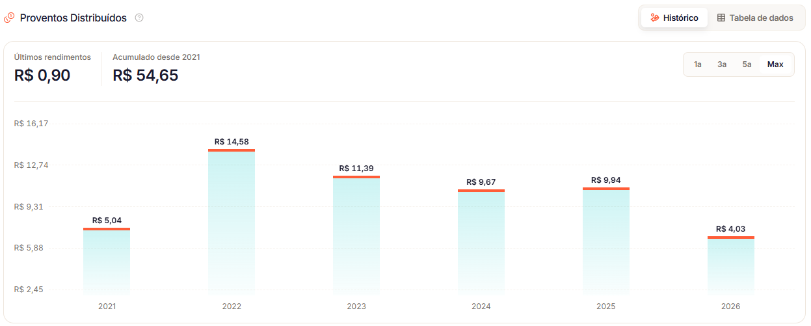811x326 pixels.
Task: Click the 2021 bar showing R$ 5,04
Action: coord(107,261)
